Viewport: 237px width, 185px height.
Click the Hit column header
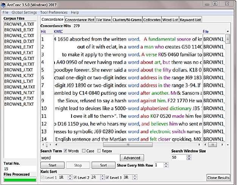coord(43,31)
